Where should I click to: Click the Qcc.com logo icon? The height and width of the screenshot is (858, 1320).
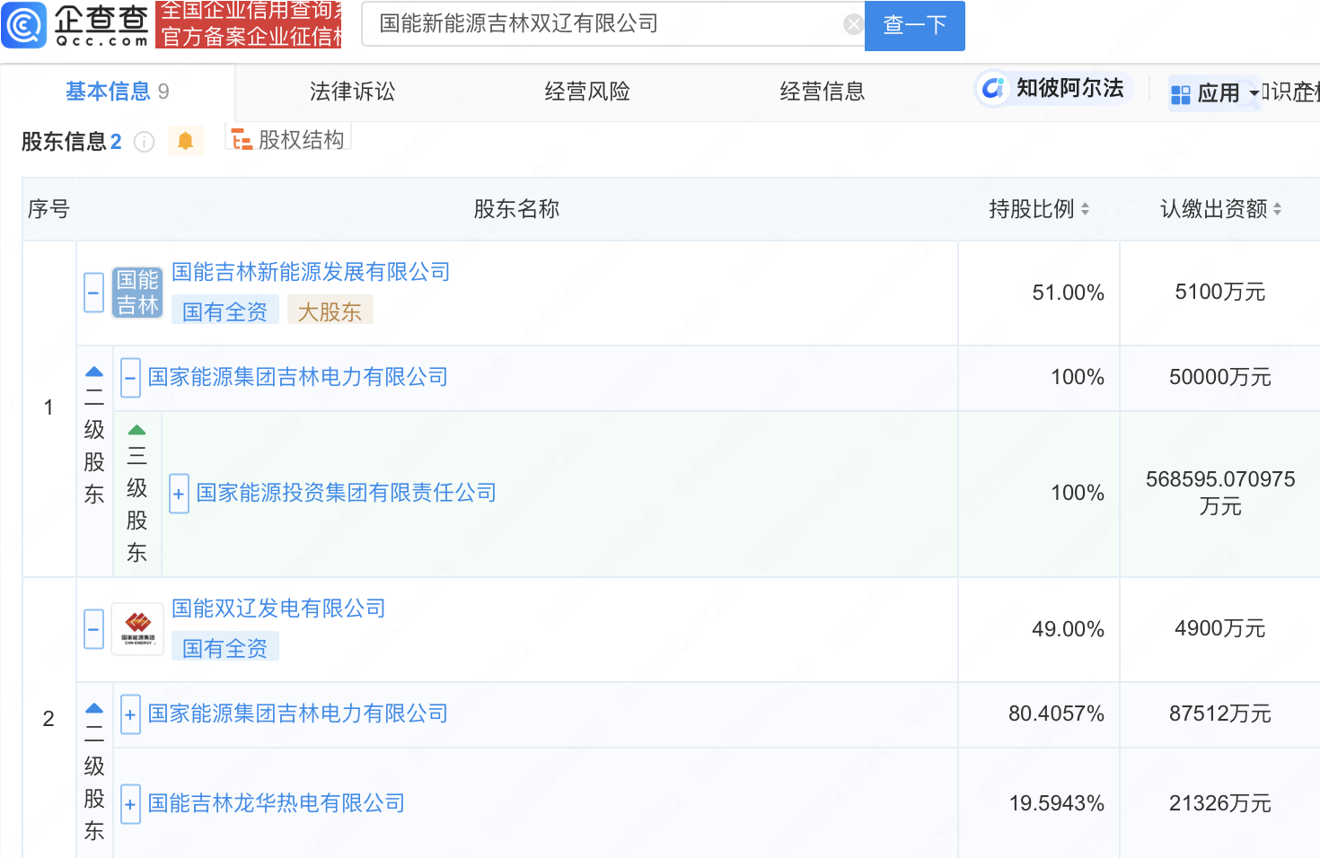(25, 24)
